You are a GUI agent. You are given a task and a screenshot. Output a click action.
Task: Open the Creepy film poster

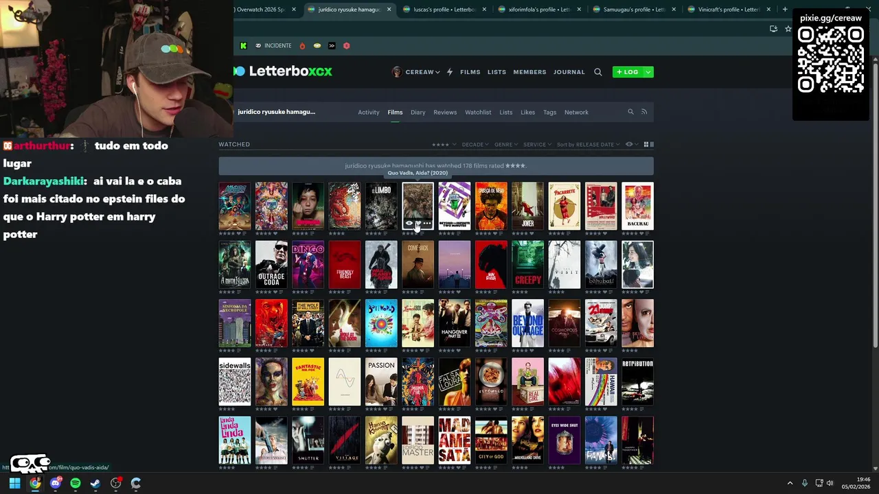click(x=527, y=264)
